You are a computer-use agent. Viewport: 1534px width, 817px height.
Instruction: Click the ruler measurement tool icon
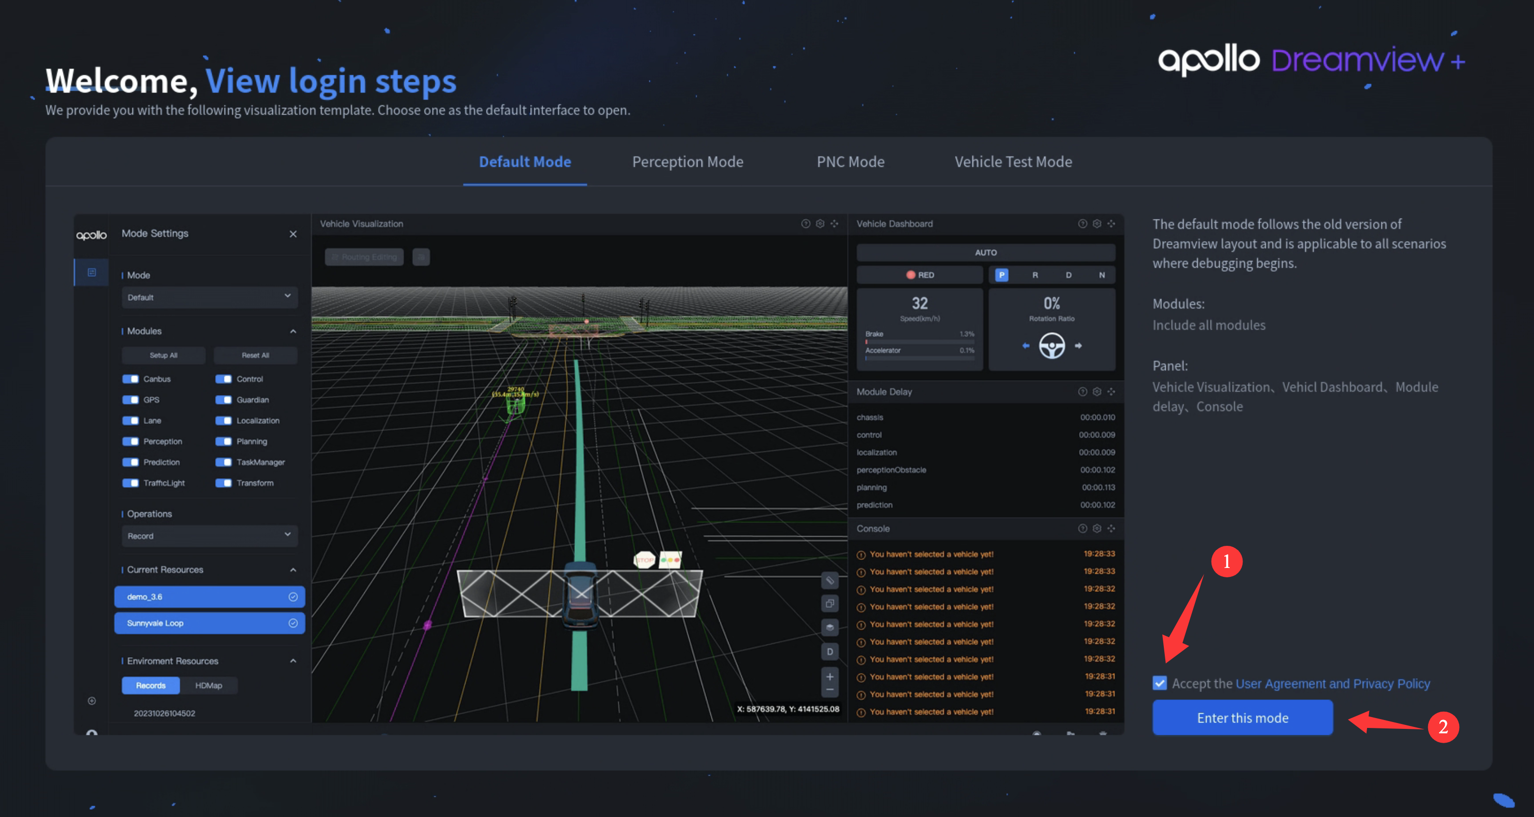[830, 580]
